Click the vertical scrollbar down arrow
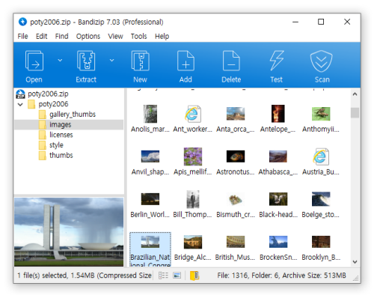The width and height of the screenshot is (374, 295). [355, 262]
